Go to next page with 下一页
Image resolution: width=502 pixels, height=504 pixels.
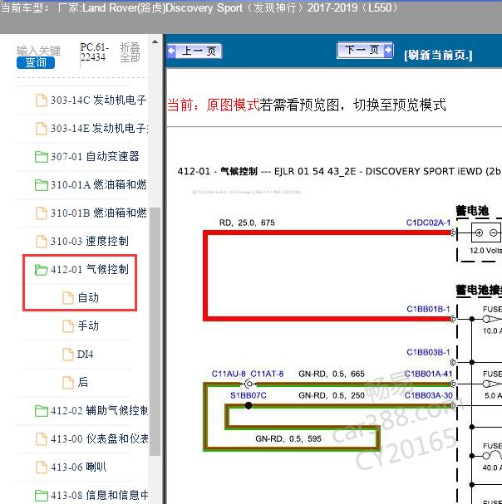365,50
